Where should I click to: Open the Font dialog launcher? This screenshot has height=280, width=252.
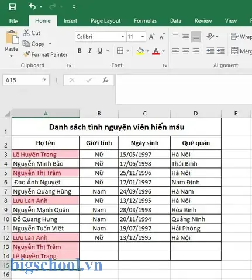(x=165, y=65)
